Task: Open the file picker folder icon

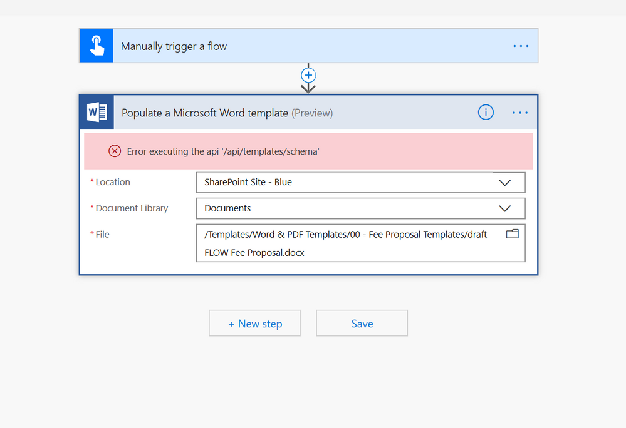Action: point(512,234)
